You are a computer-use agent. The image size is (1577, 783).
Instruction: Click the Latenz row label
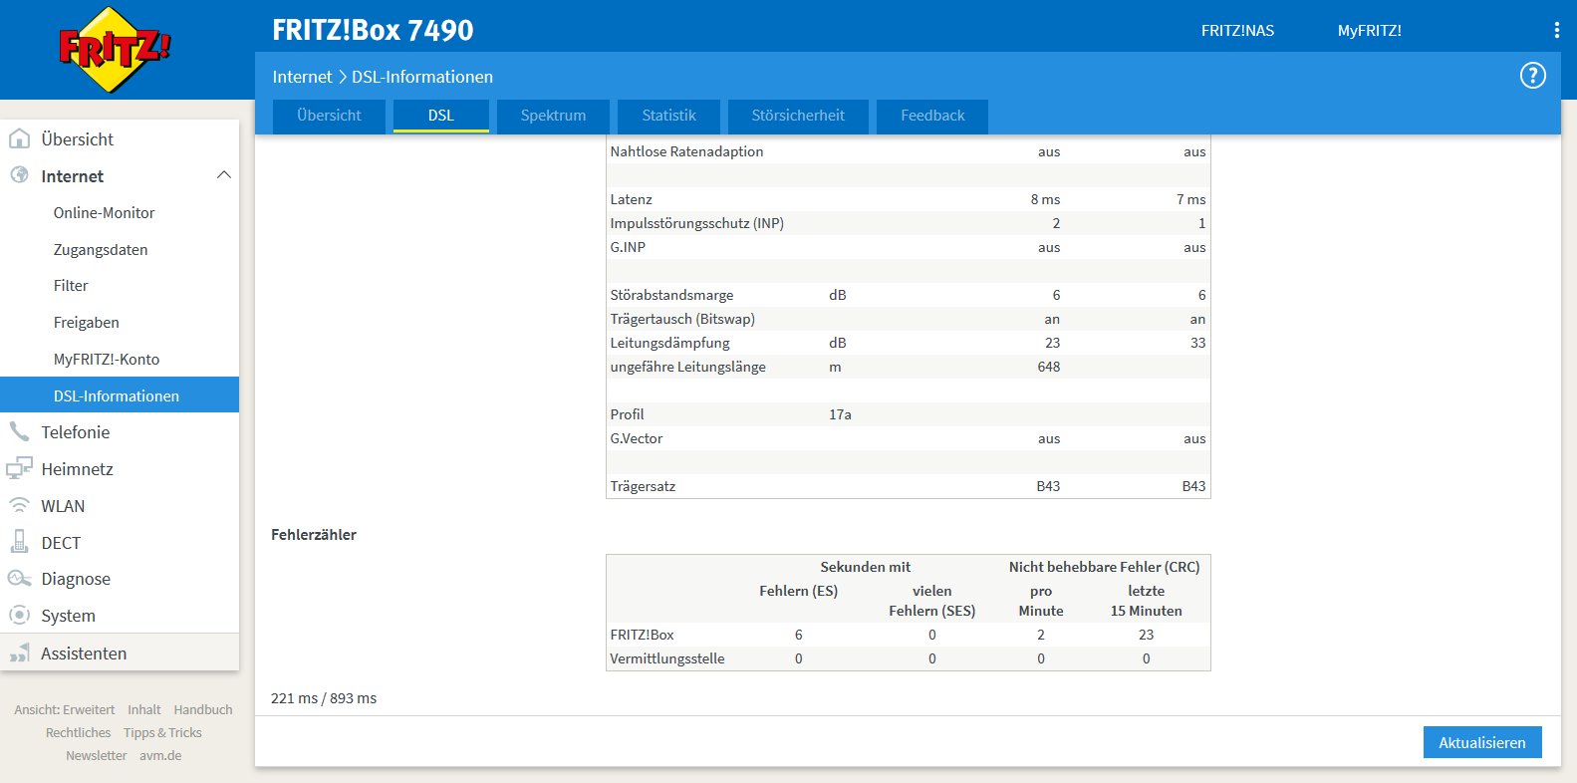pyautogui.click(x=632, y=199)
